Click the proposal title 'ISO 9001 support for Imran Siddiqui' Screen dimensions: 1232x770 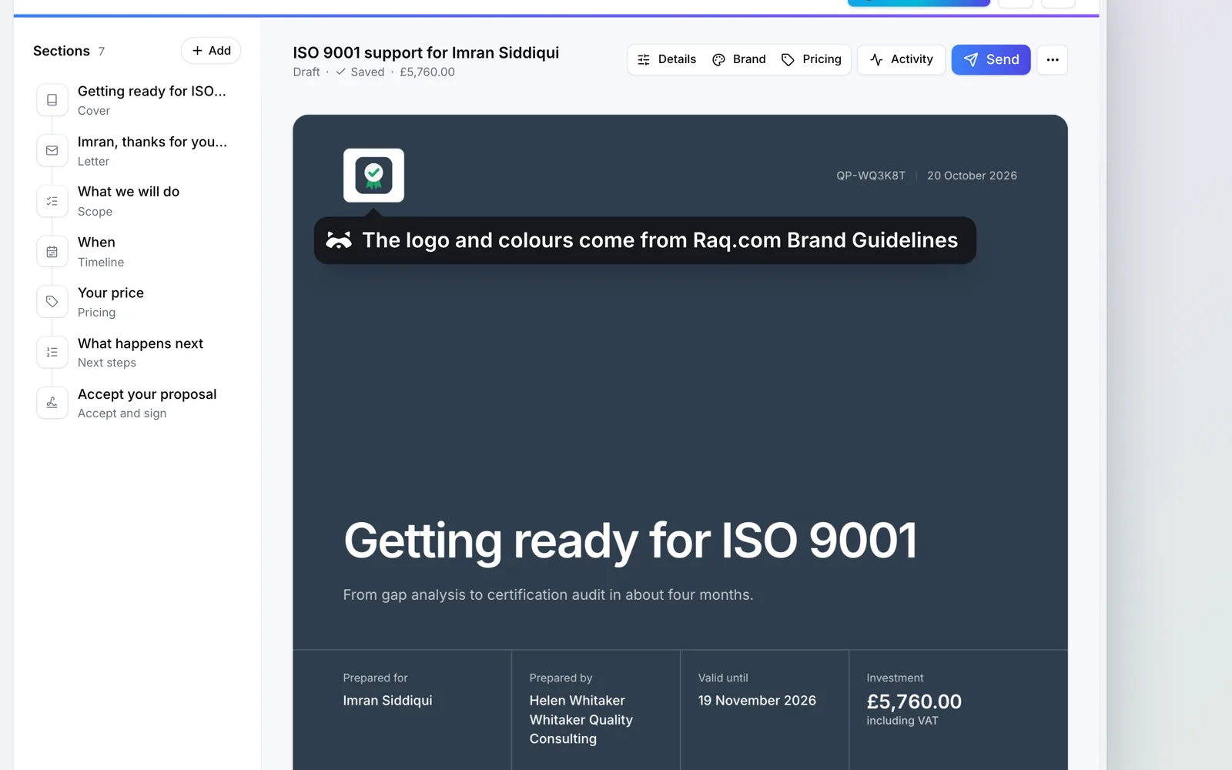pyautogui.click(x=426, y=52)
